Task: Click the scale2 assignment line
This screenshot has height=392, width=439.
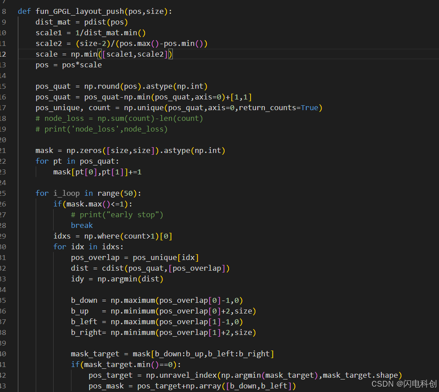Action: [x=121, y=44]
